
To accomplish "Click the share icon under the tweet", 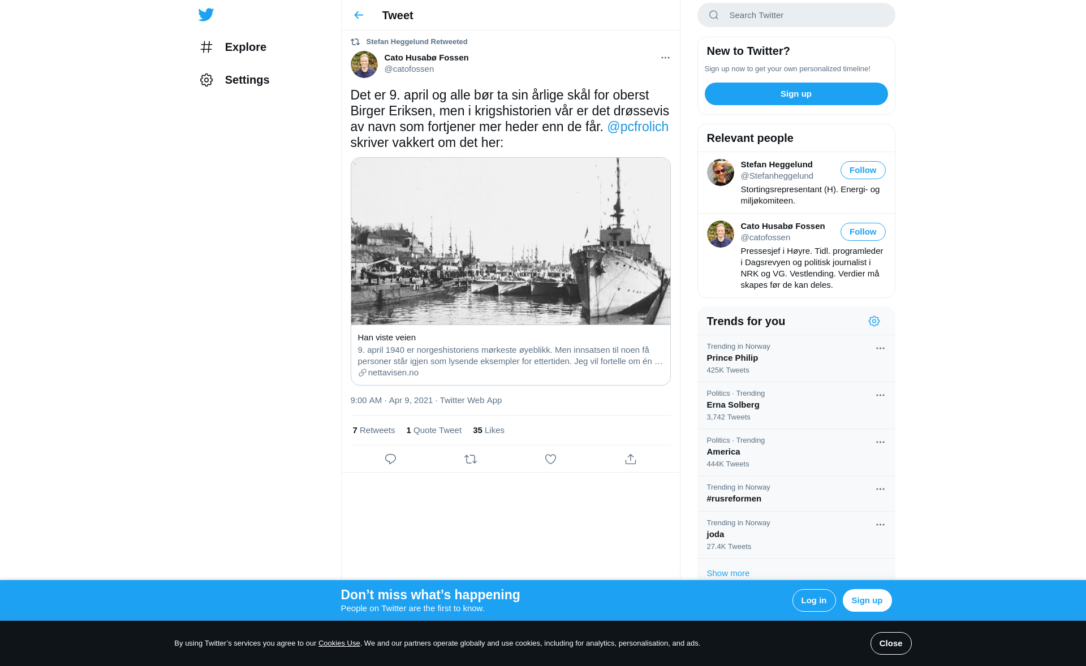I will [x=631, y=459].
